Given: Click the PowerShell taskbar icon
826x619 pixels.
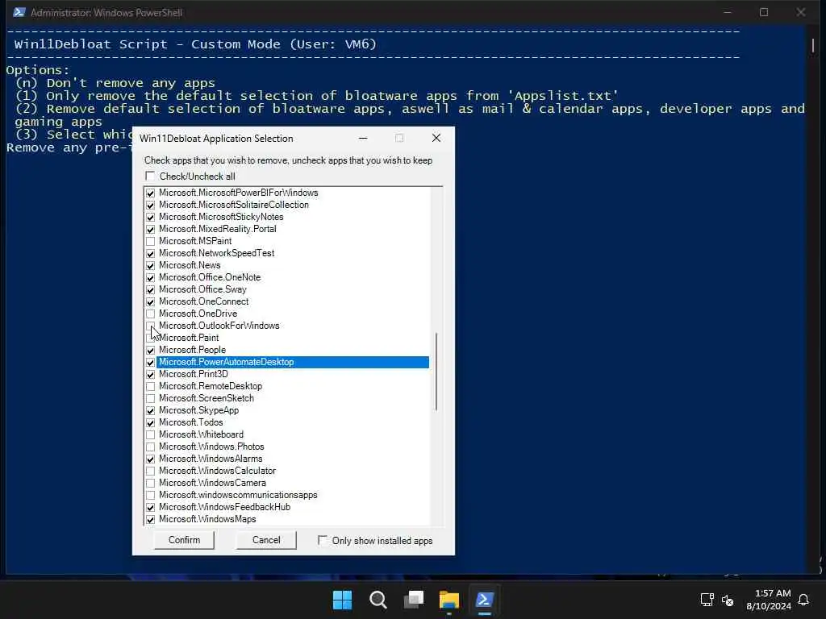Looking at the screenshot, I should click(484, 600).
